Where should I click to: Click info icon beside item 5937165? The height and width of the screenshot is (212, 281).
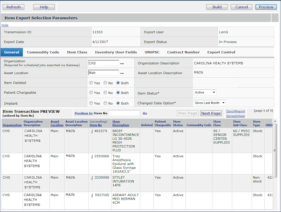92,195
